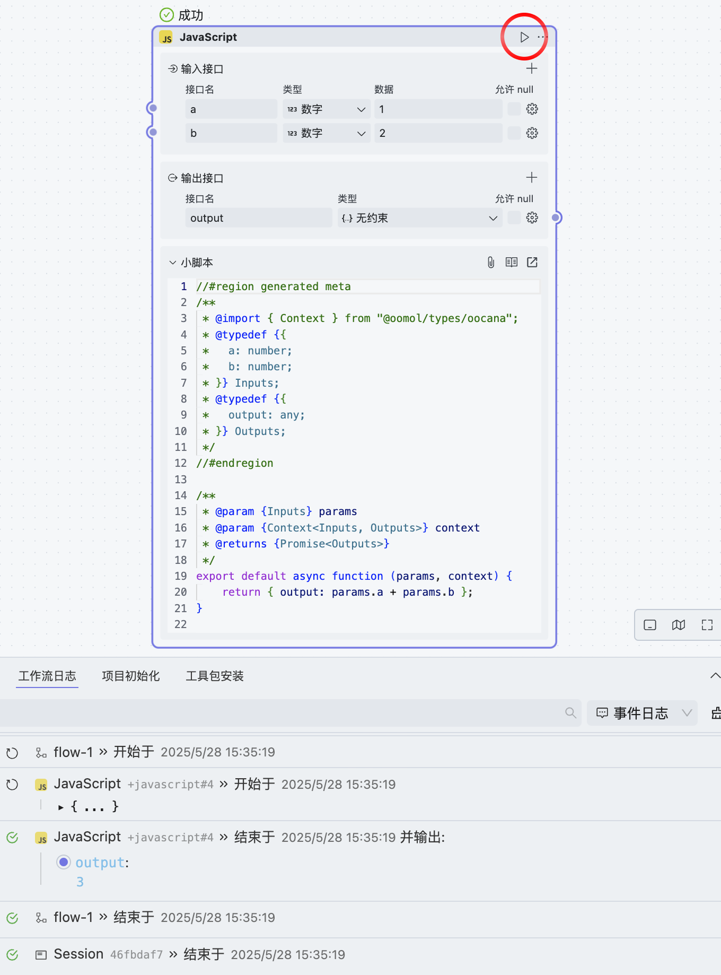
Task: Toggle allow null checkbox for output
Action: tap(514, 218)
